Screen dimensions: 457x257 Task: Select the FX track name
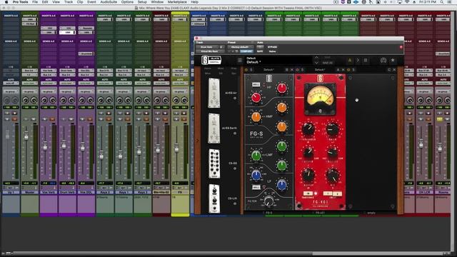point(180,192)
